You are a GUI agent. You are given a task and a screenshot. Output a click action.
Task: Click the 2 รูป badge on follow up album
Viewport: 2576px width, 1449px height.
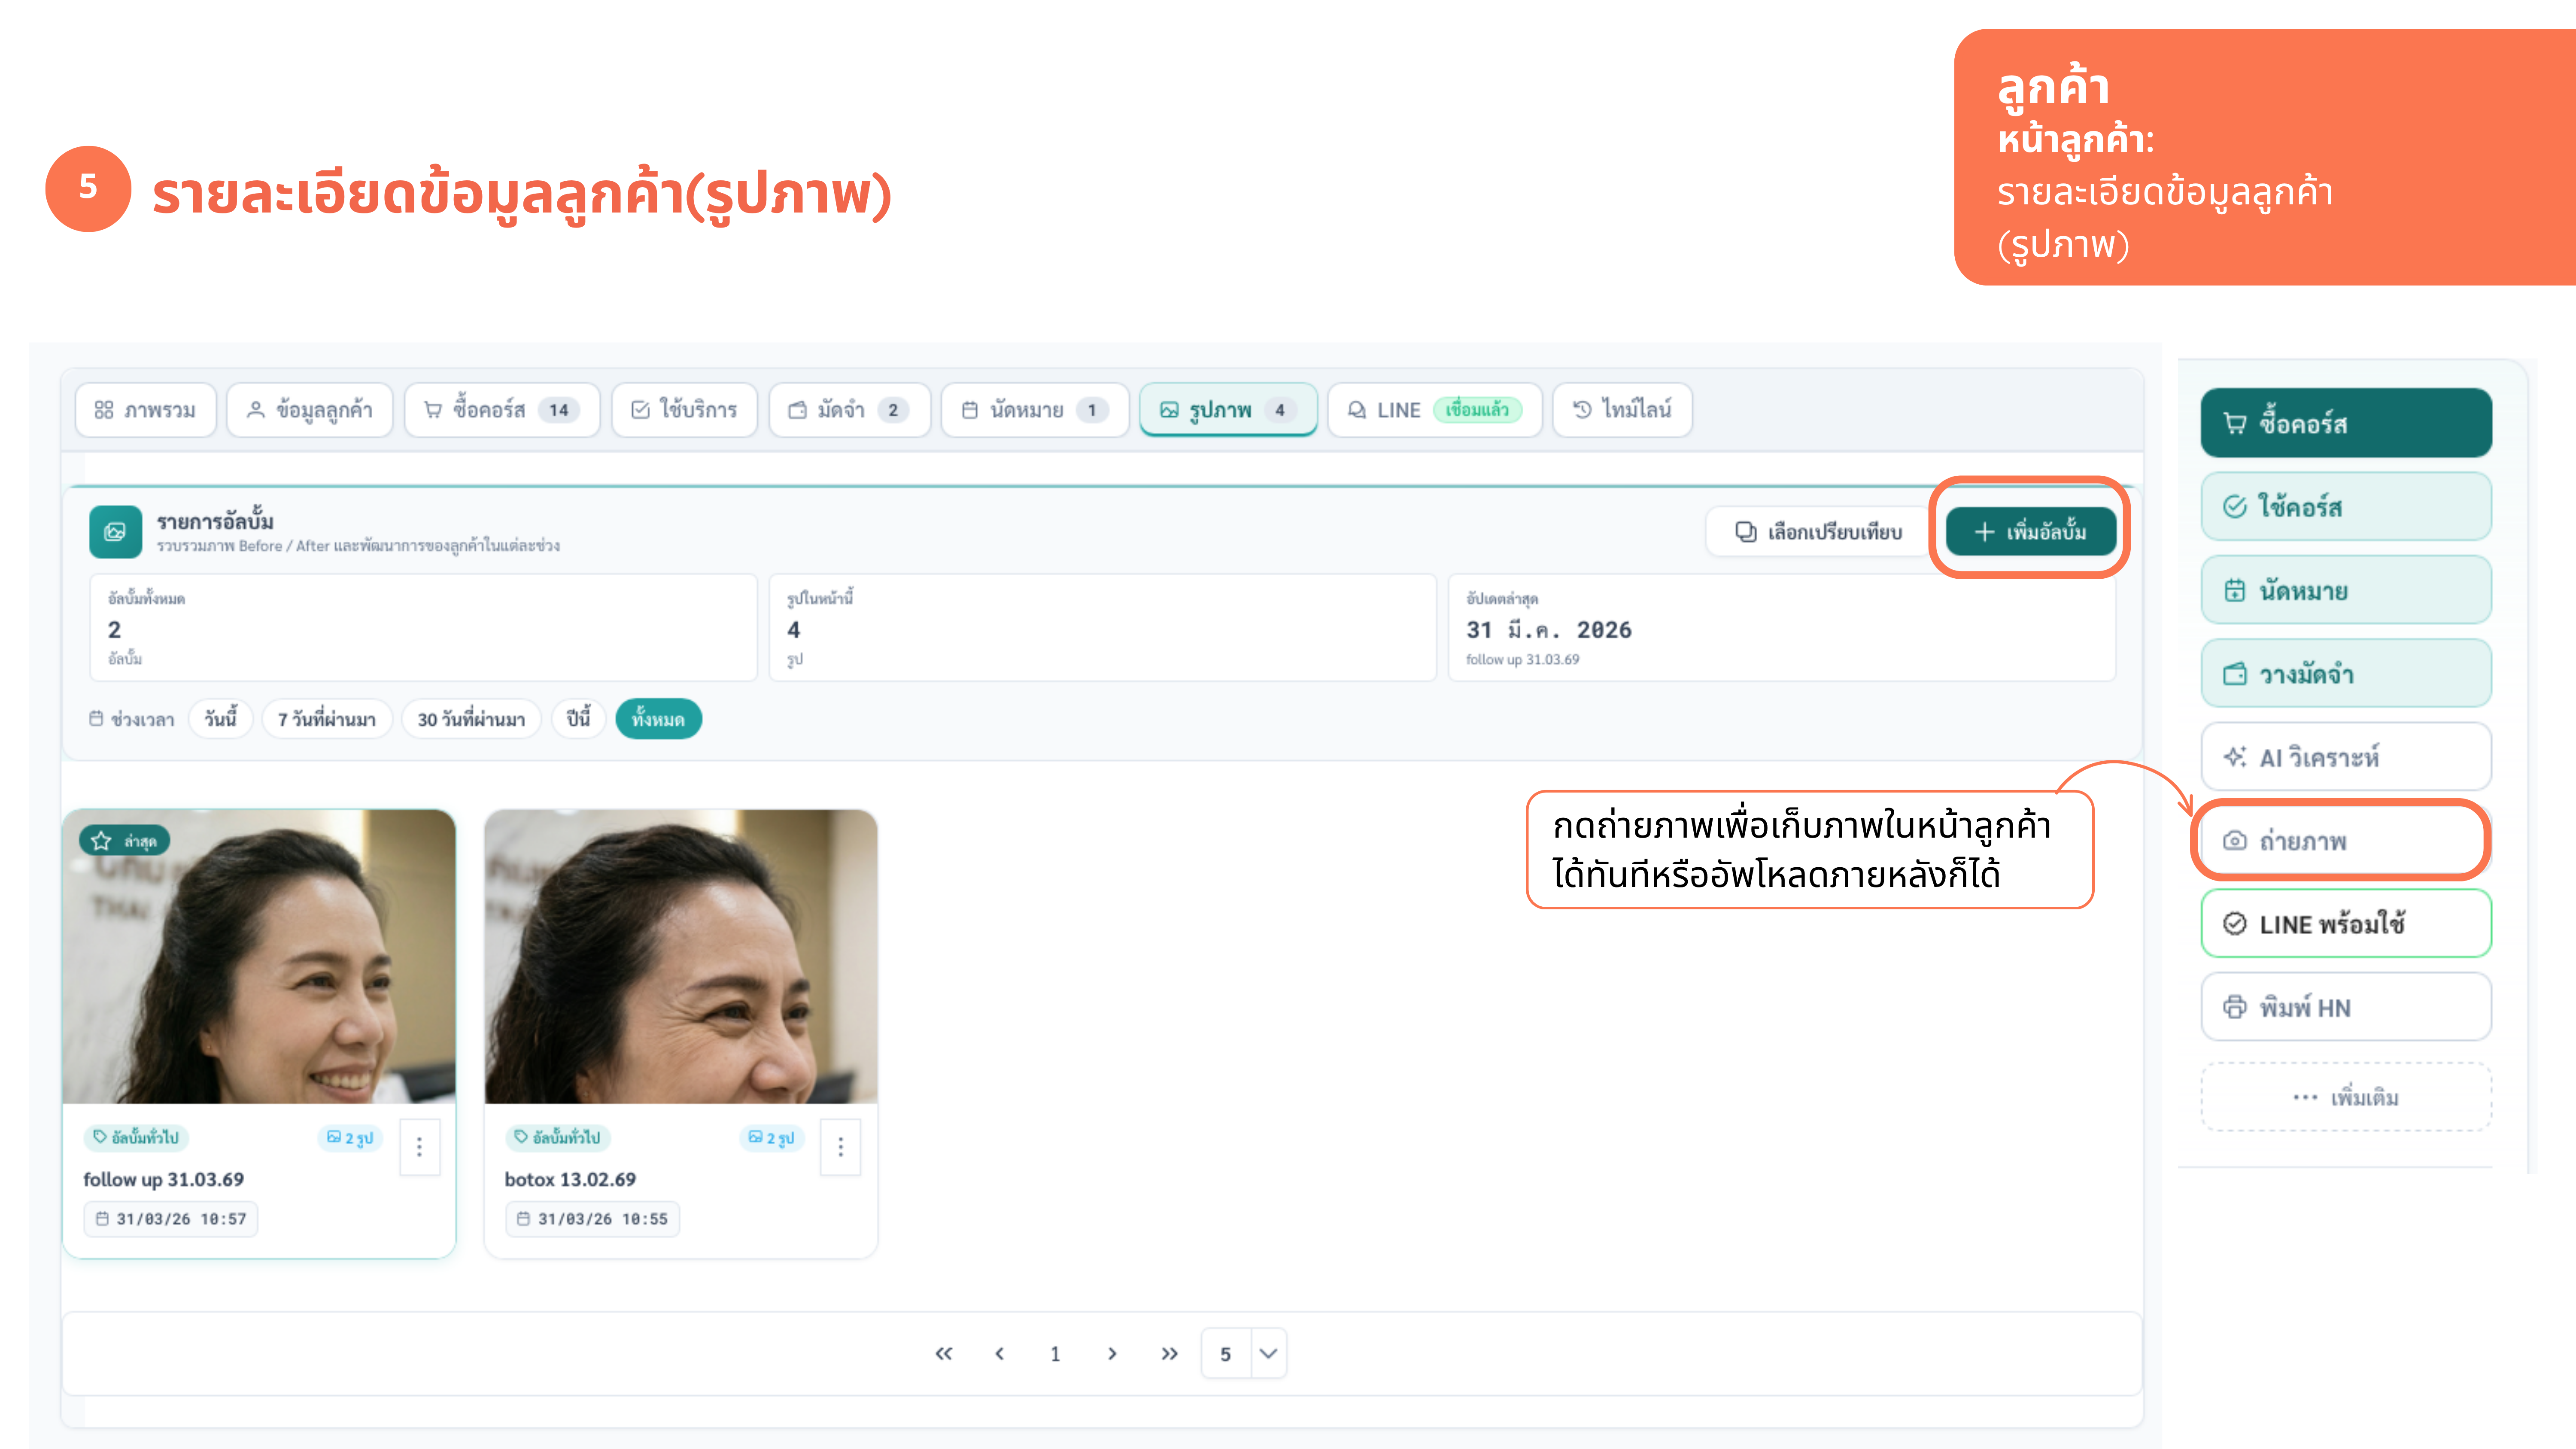[x=350, y=1138]
